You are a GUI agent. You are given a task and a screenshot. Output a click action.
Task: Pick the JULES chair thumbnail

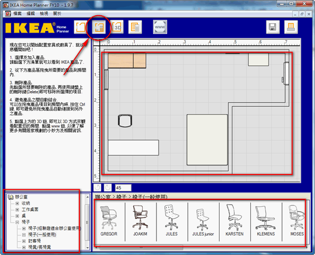click(172, 221)
